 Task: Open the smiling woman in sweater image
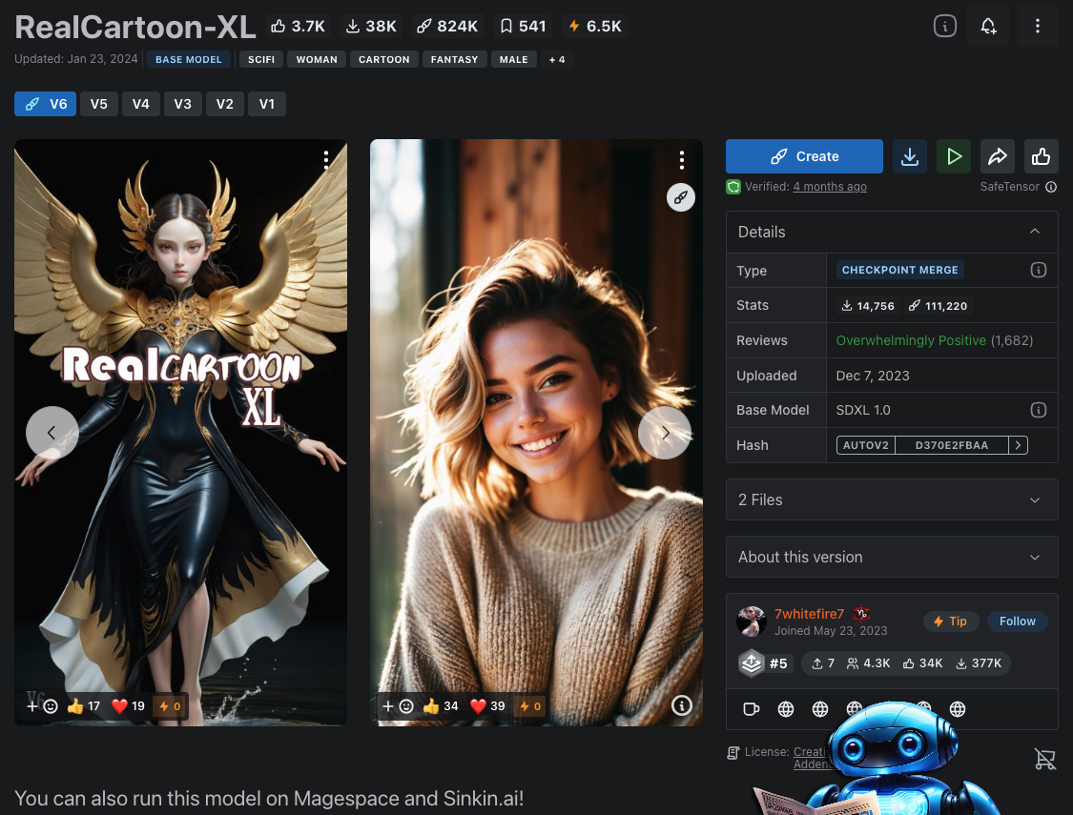point(536,432)
